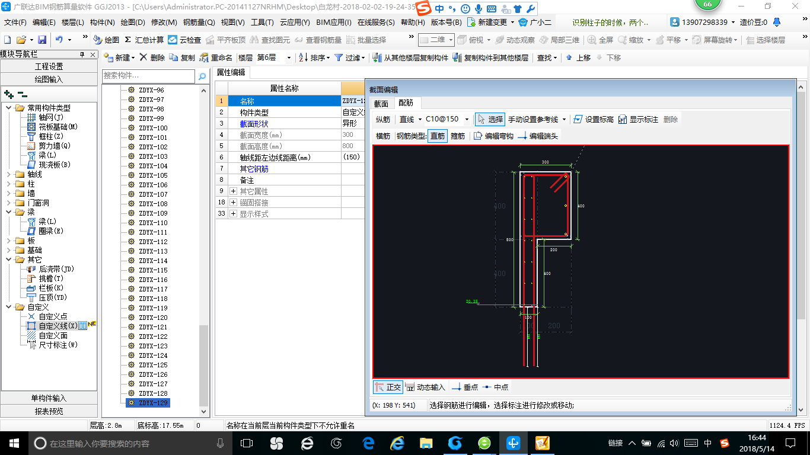The height and width of the screenshot is (455, 810).
Task: Expand 其它属性 property group
Action: [x=234, y=191]
